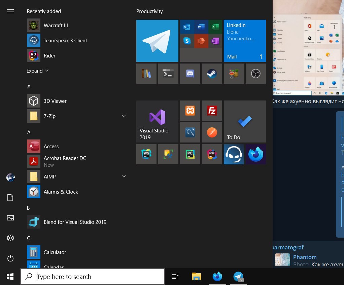Open the Skype icon in Office folder
344x285 pixels.
click(x=187, y=41)
